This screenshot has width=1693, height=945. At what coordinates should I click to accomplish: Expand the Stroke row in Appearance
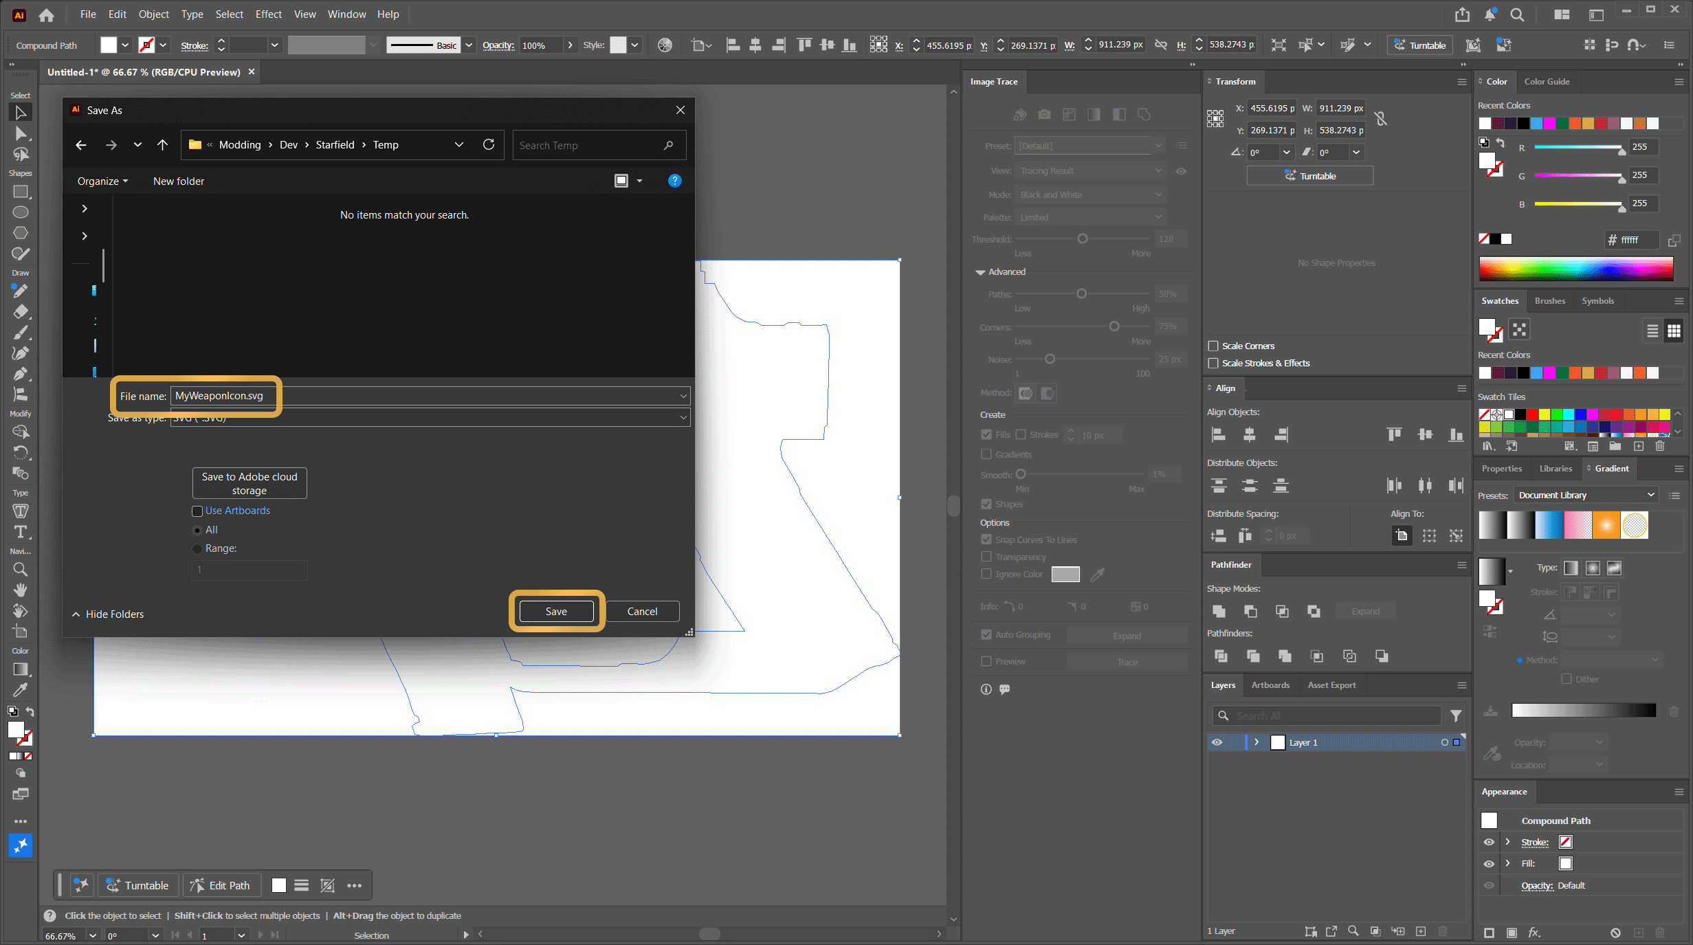(1507, 842)
